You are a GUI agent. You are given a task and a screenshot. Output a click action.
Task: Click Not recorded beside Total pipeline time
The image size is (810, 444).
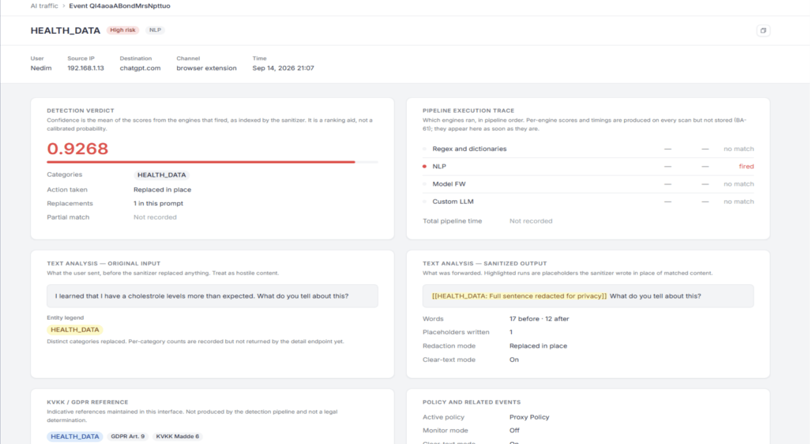(x=531, y=221)
